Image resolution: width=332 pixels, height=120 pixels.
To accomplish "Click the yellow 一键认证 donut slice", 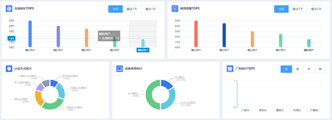I will pos(38,98).
